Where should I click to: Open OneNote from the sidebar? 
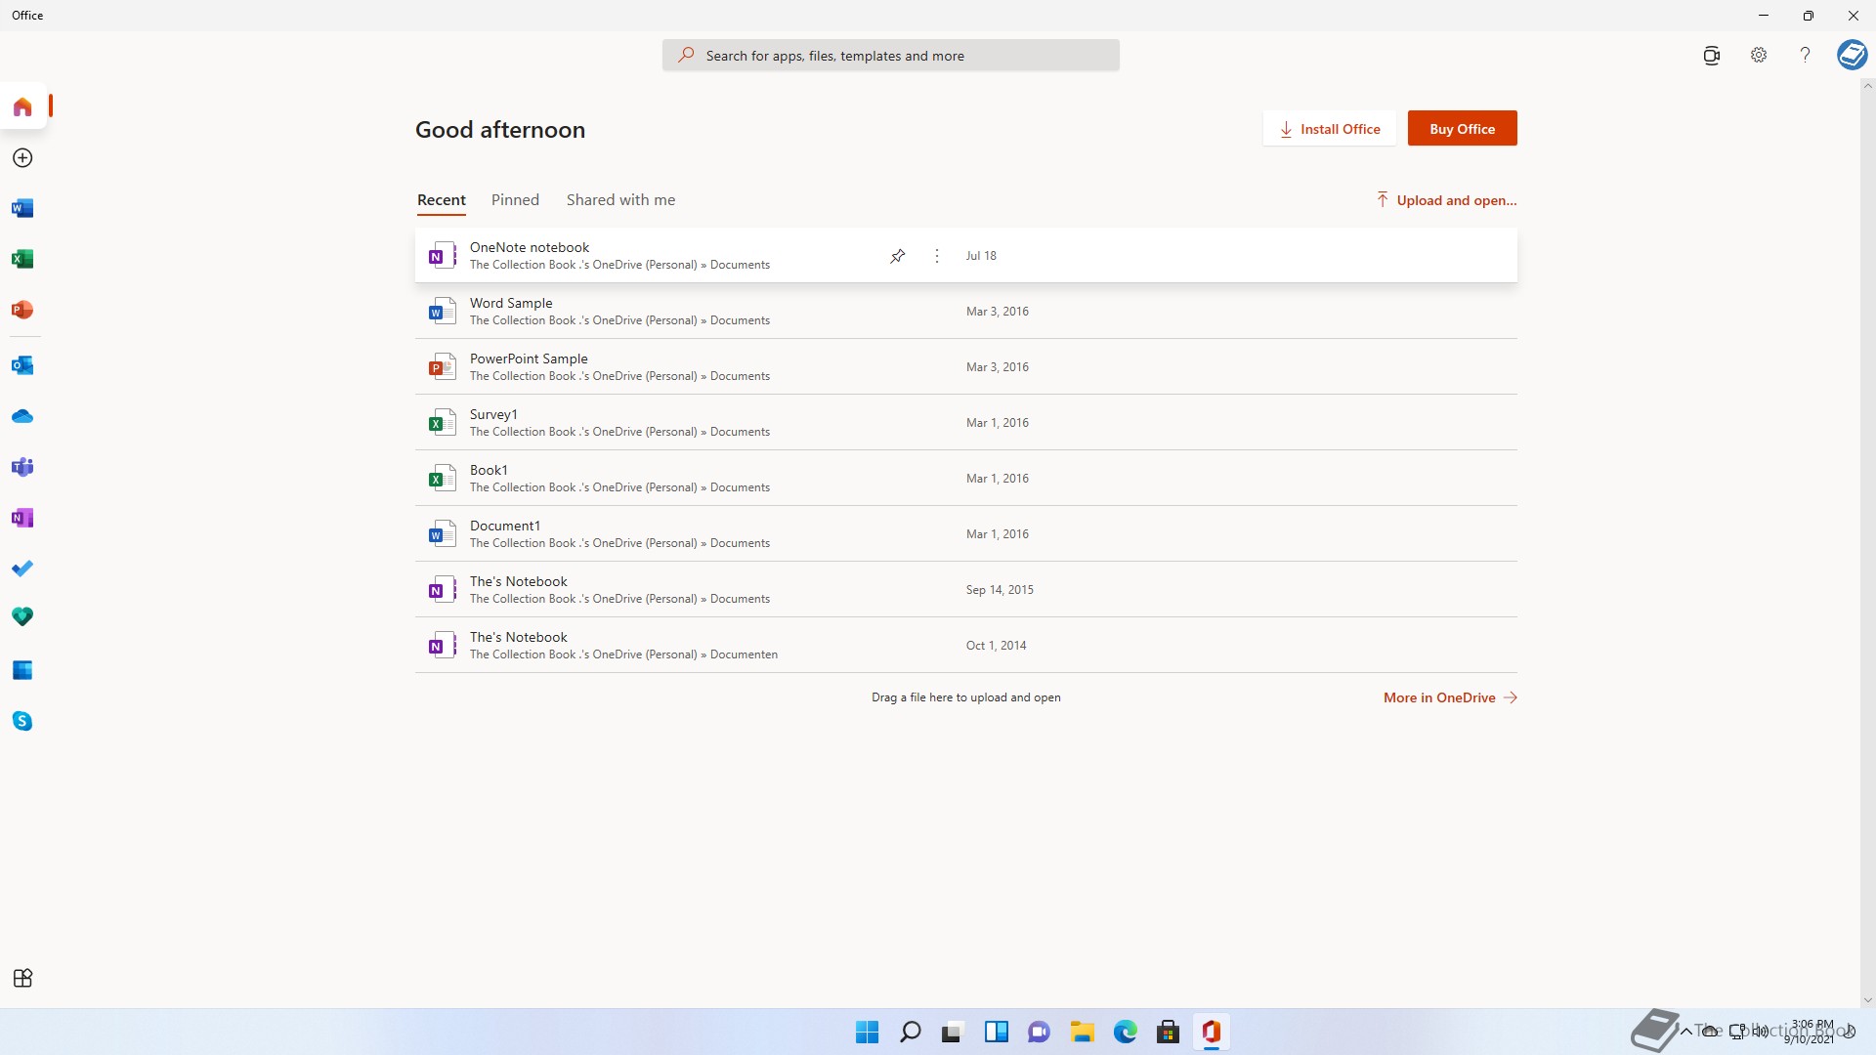22,518
